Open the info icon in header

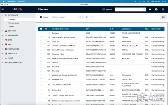click(150, 10)
